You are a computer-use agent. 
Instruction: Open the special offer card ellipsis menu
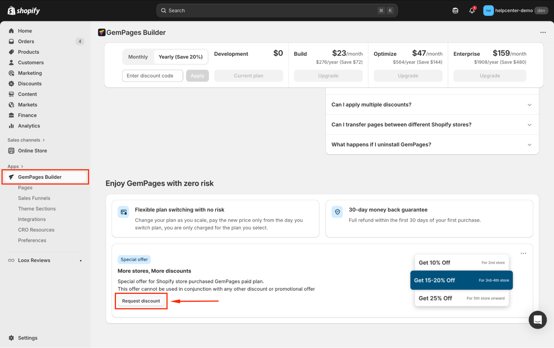pos(523,253)
